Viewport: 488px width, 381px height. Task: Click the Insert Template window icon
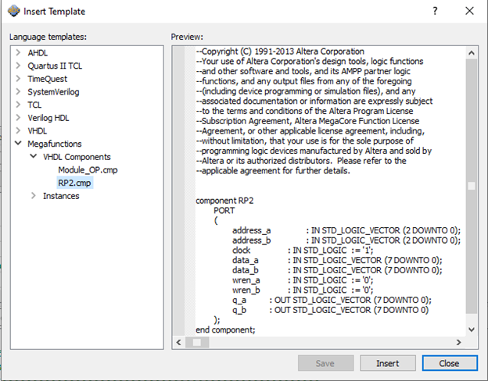[13, 12]
